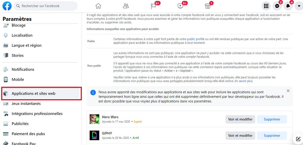Open the En savoir plus link
This screenshot has height=145, width=303.
pyautogui.click(x=243, y=81)
